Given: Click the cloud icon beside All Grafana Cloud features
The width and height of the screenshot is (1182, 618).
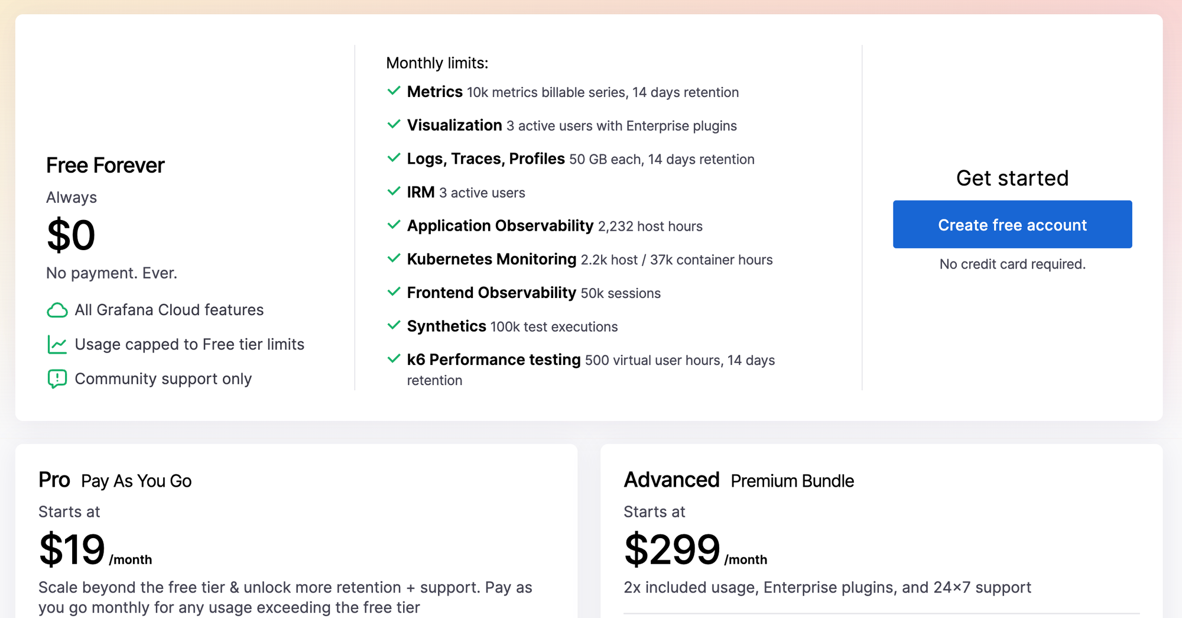Looking at the screenshot, I should [x=56, y=310].
